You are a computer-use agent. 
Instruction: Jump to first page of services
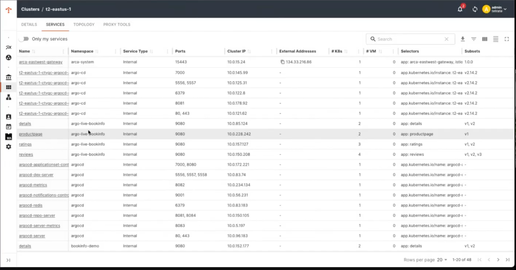coord(480,260)
